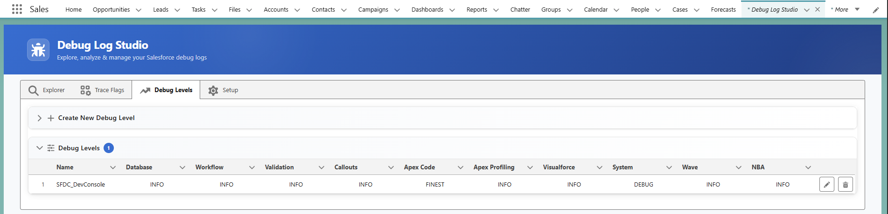Open the Tasks dropdown chevron
The height and width of the screenshot is (214, 888).
(x=215, y=10)
